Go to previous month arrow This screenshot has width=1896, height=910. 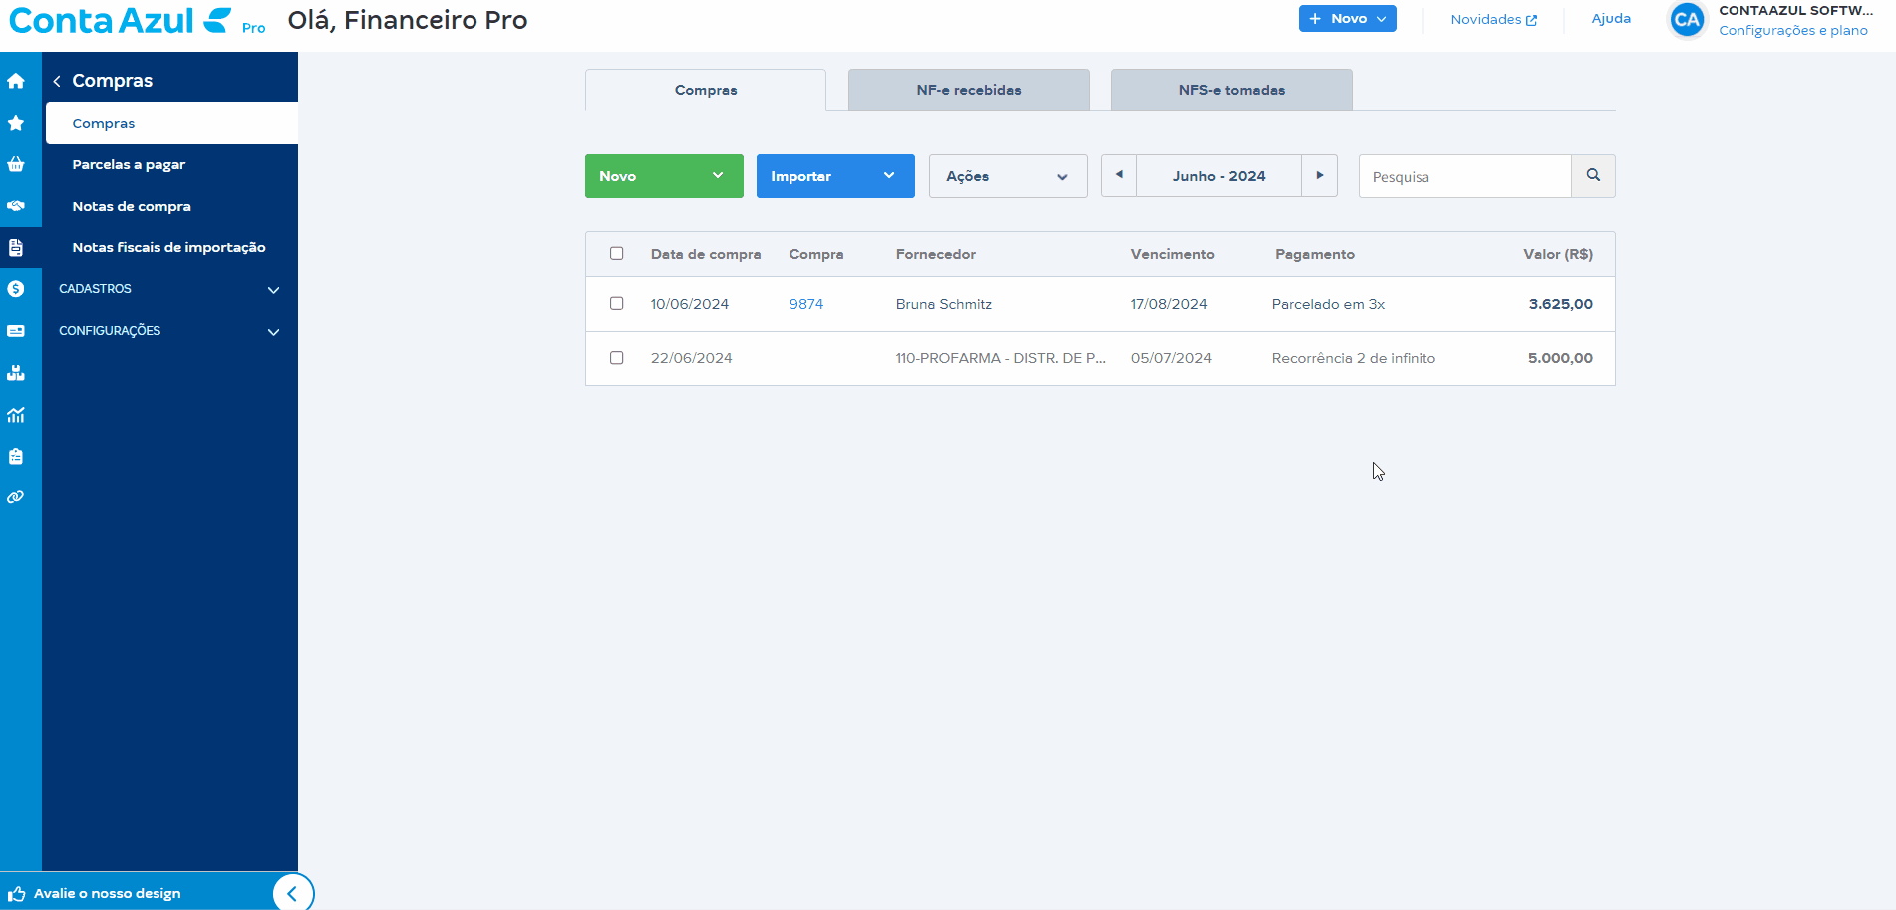point(1119,176)
